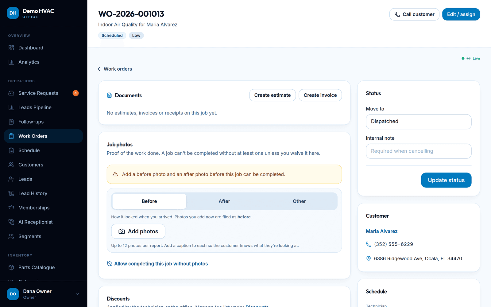
Task: Click the phone icon in Call customer
Action: tap(397, 14)
